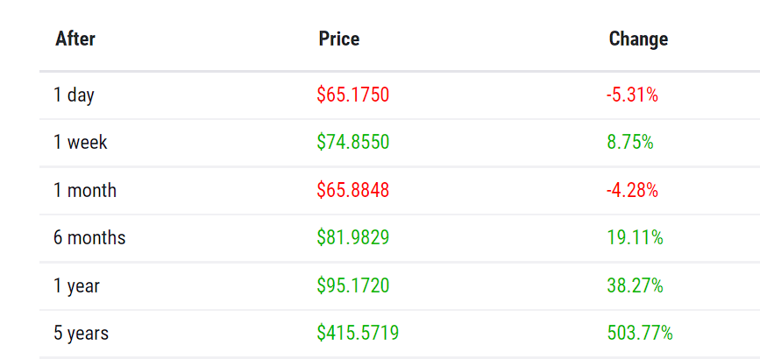Click the 8.75% change value
Image resolution: width=760 pixels, height=359 pixels.
(x=629, y=143)
